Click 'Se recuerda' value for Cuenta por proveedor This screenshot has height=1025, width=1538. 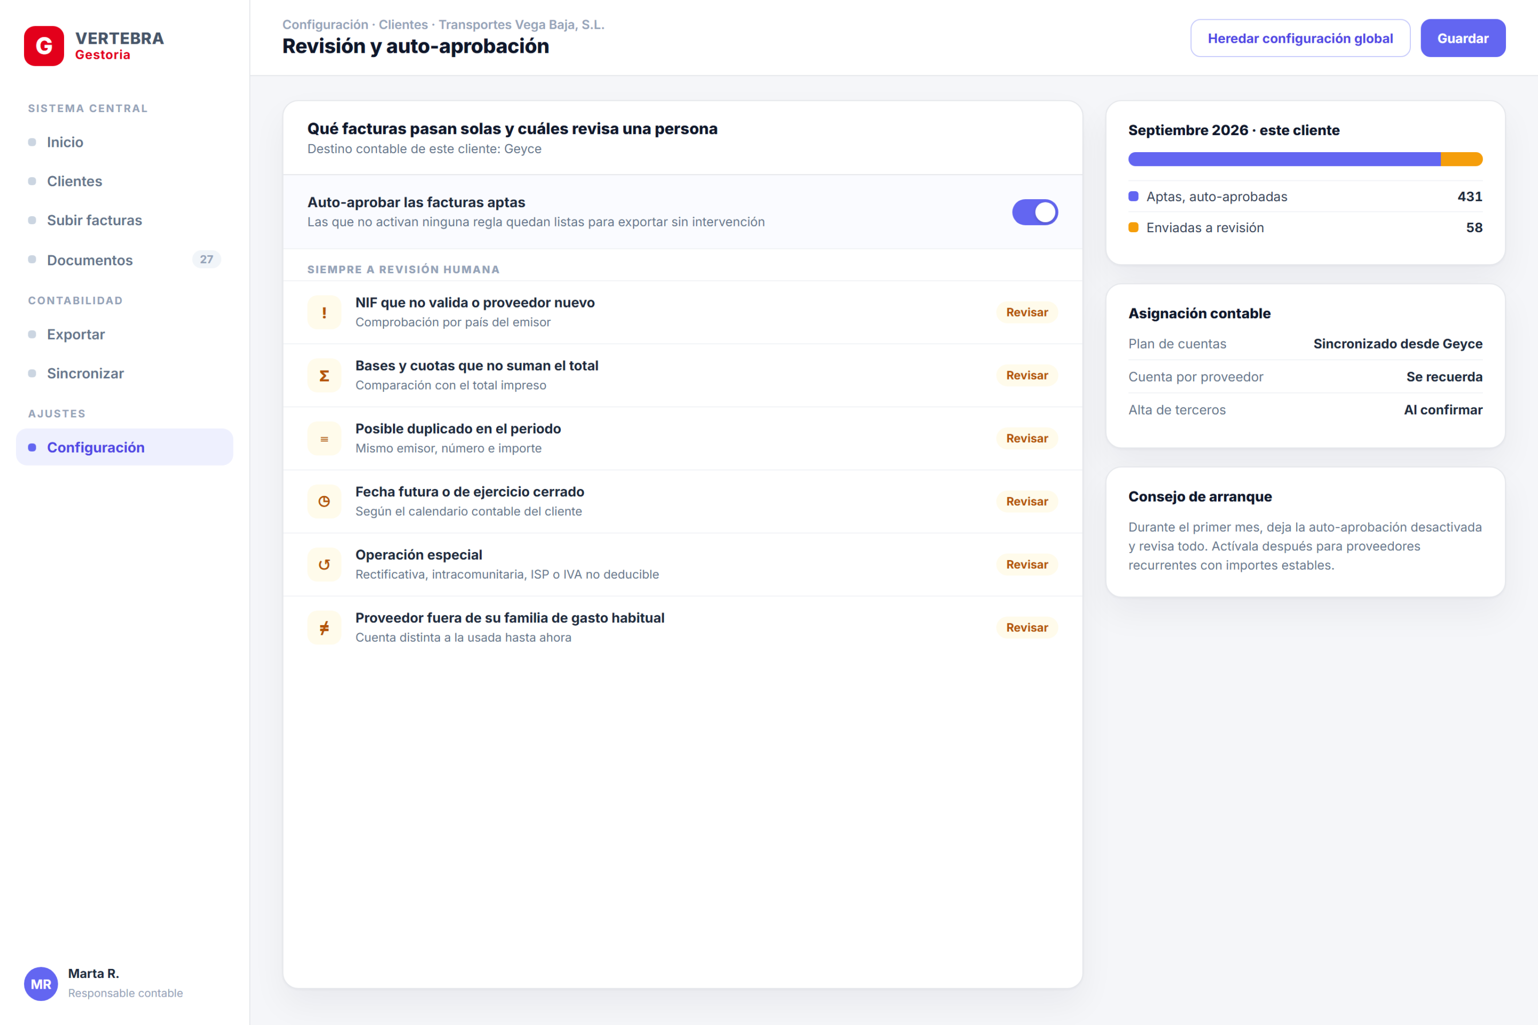[1444, 376]
